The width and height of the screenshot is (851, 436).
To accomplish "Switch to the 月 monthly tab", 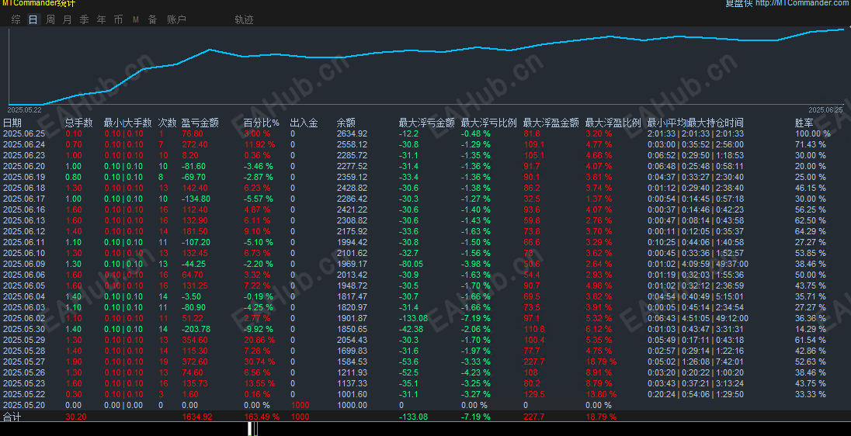I will [x=68, y=19].
